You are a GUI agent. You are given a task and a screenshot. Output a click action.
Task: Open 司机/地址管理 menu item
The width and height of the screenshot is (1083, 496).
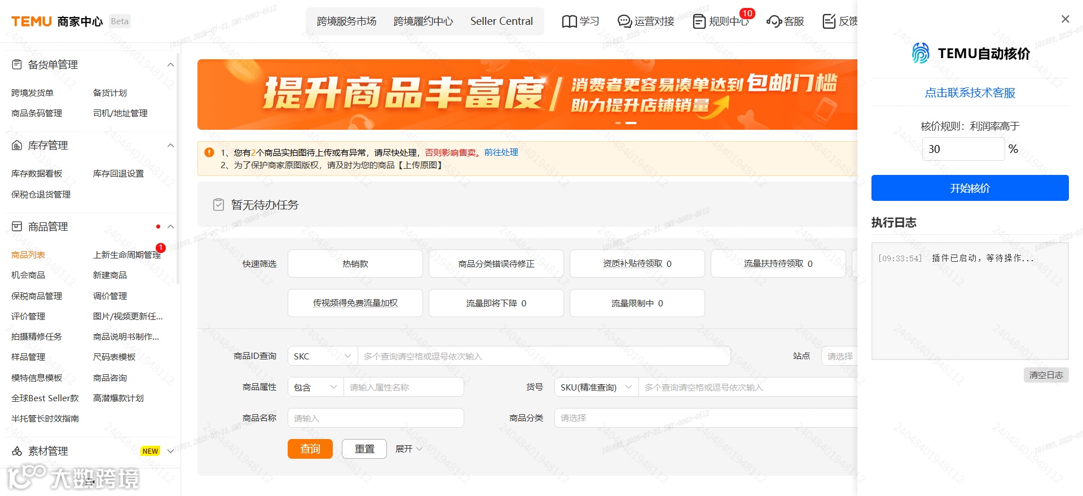point(120,113)
